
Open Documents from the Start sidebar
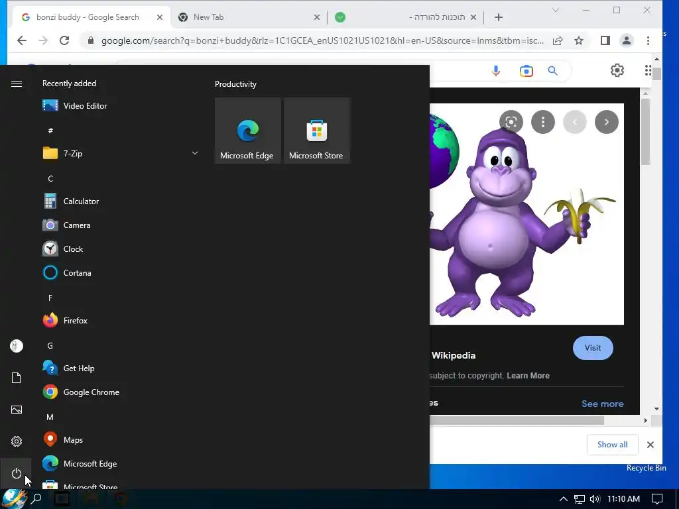17,378
